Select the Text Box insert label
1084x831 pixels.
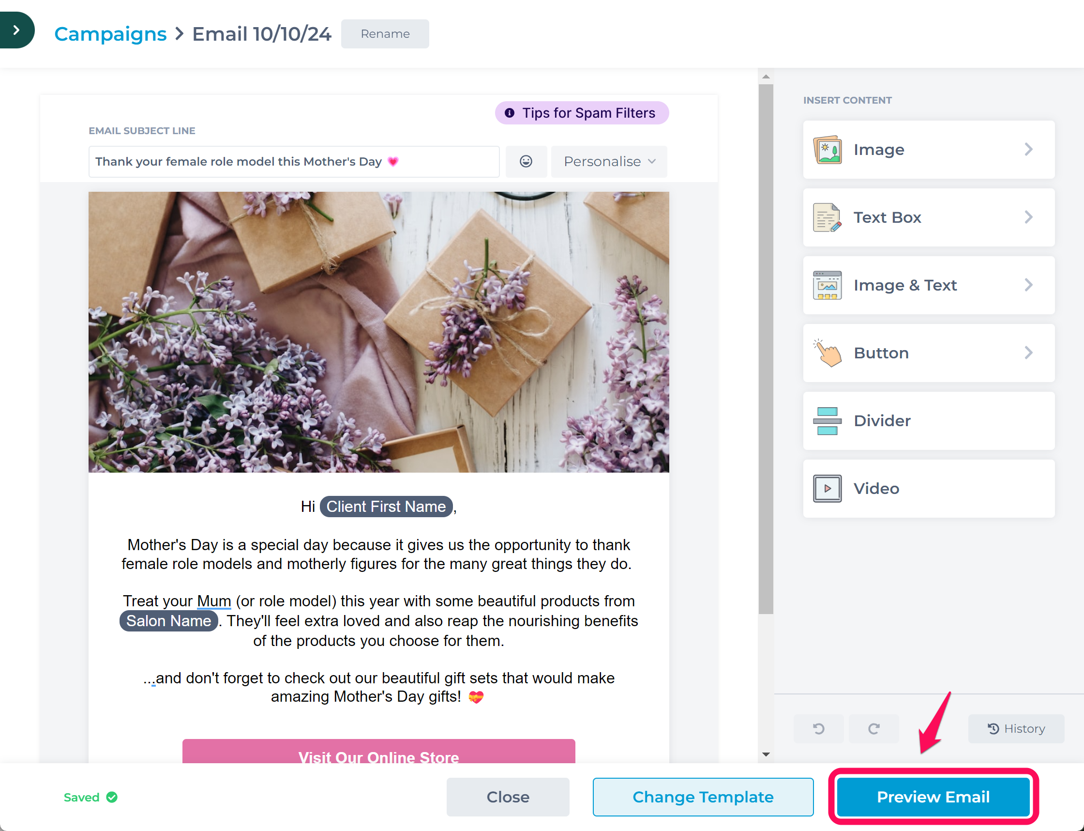click(x=887, y=217)
